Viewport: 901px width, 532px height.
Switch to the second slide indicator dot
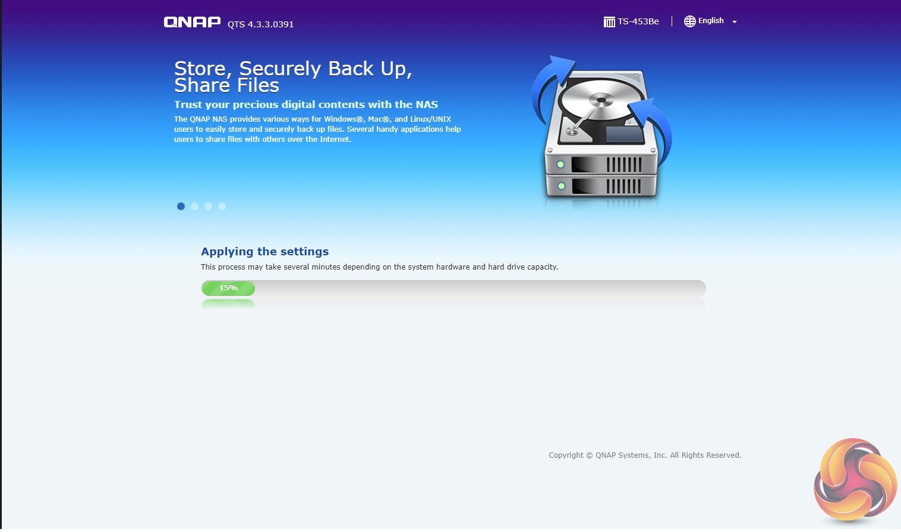tap(194, 206)
